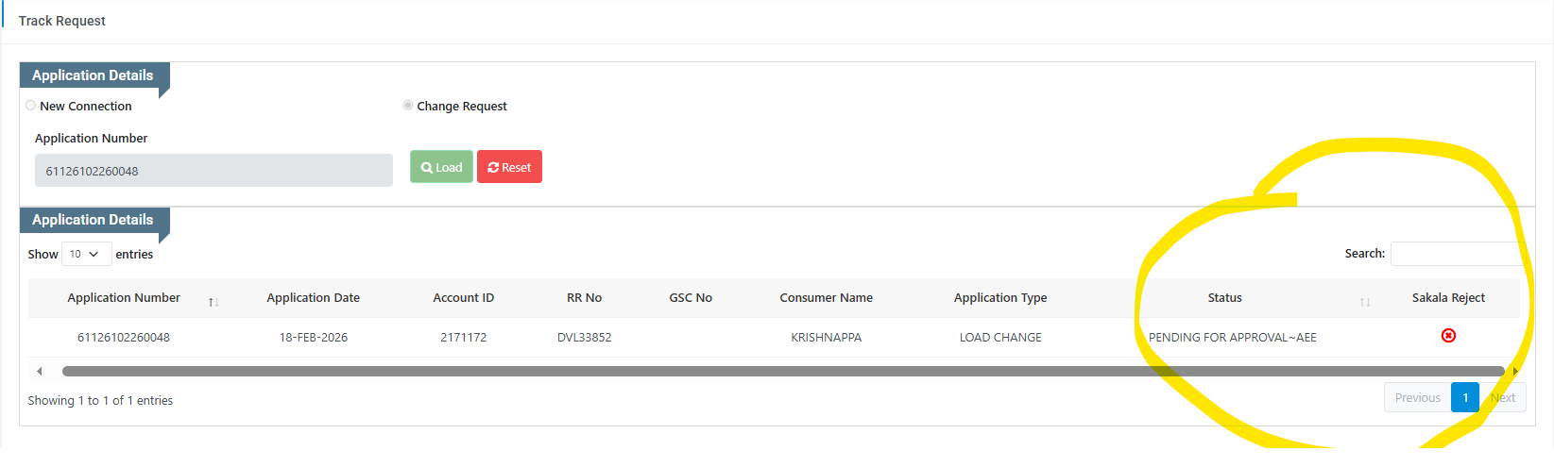Go to the Previous page
Image resolution: width=1554 pixels, height=467 pixels.
1417,397
